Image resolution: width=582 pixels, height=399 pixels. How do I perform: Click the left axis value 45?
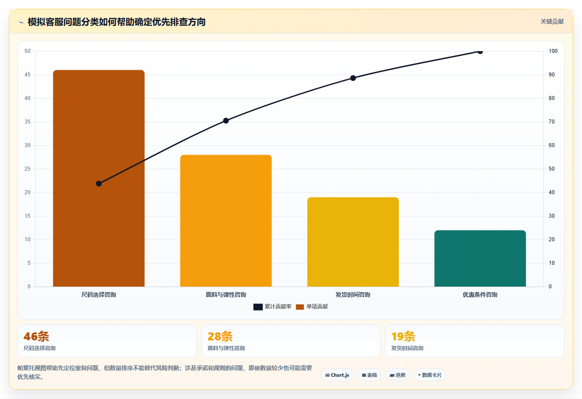pos(28,75)
